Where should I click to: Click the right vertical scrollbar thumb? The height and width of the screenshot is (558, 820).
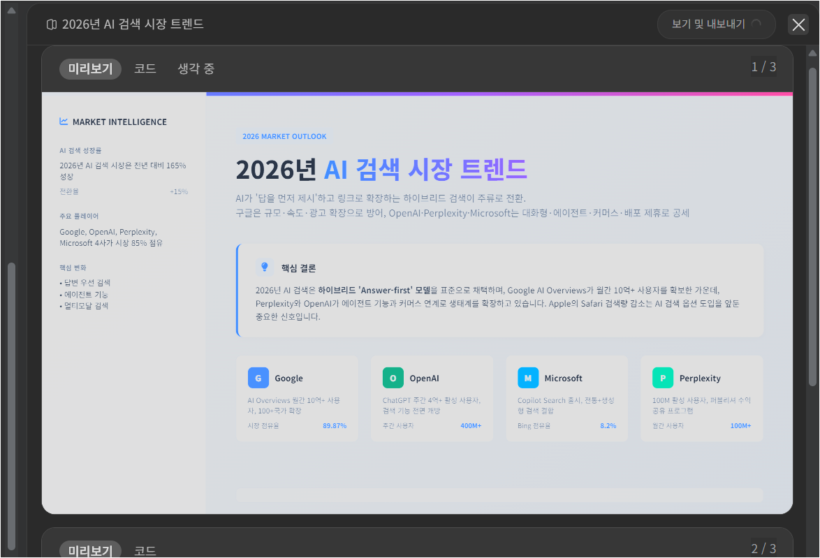(813, 228)
